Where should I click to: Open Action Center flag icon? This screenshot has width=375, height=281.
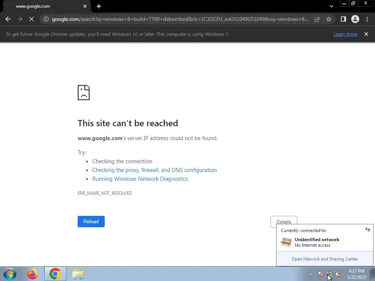[x=320, y=274]
